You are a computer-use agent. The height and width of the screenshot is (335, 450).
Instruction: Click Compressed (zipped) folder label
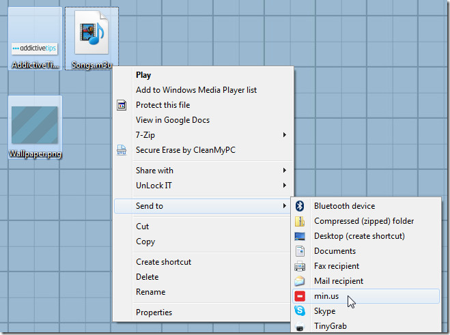(364, 221)
